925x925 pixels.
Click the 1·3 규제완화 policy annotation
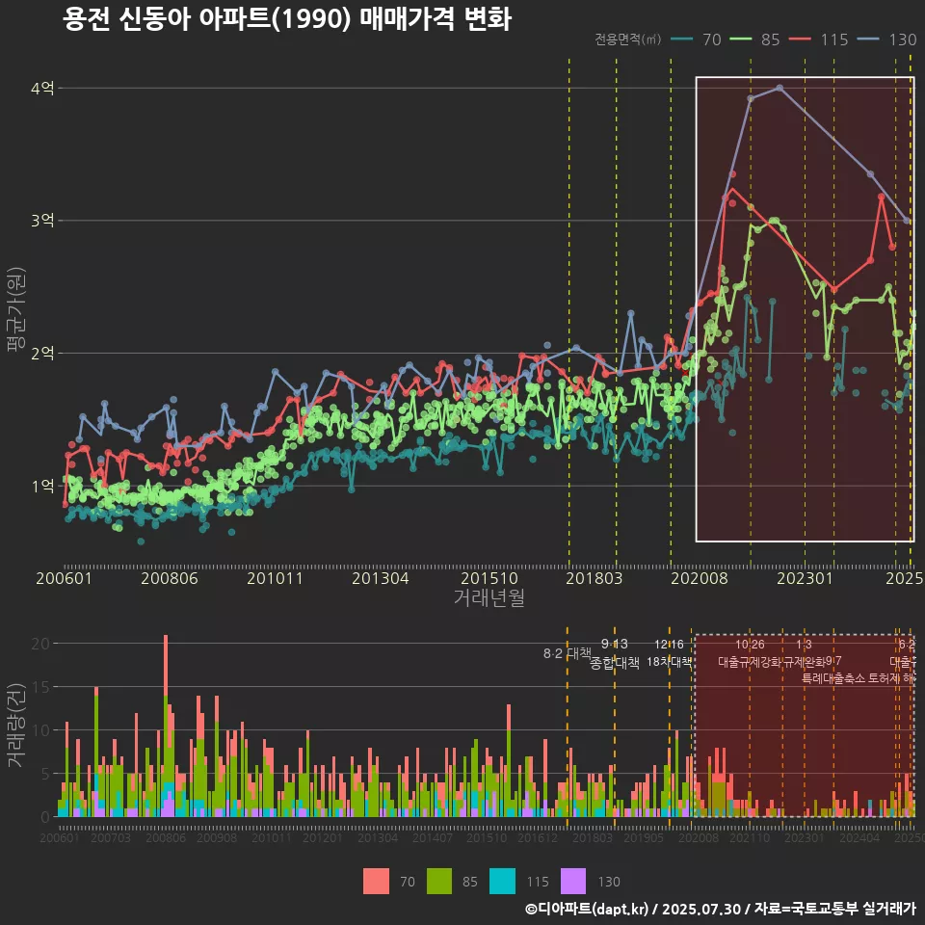pos(804,653)
